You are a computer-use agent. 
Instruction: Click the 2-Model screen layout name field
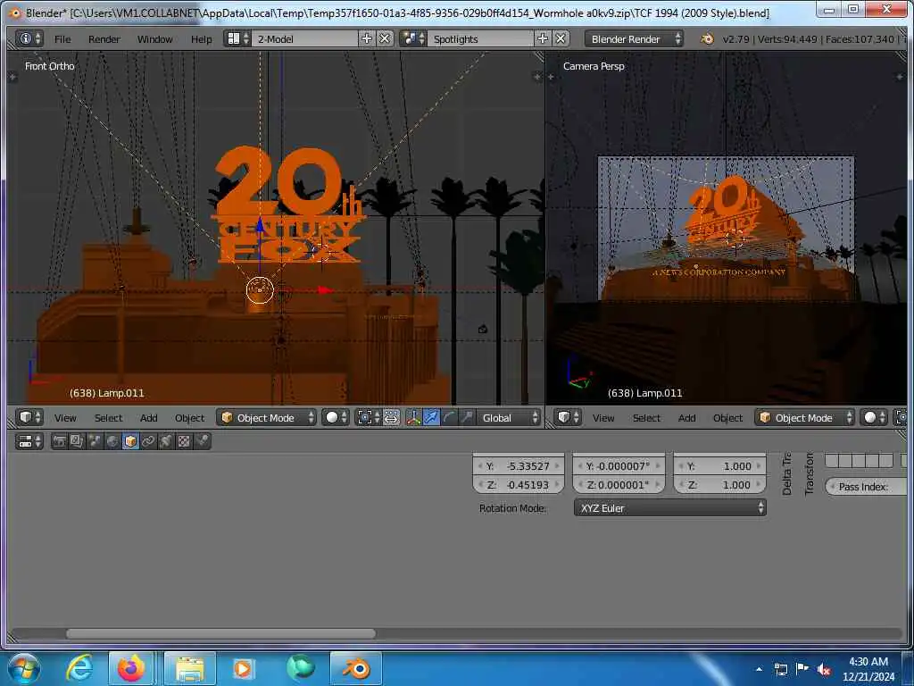pos(305,39)
